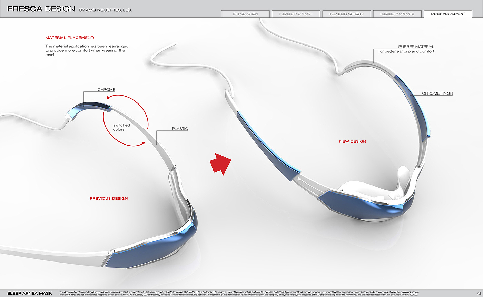Select the Other Adjustment tab
Viewport: 483px width, 297px height.
[x=448, y=14]
